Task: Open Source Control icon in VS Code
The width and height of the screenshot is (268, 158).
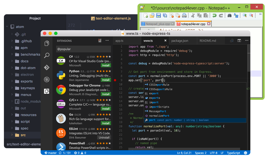Action: click(47, 67)
